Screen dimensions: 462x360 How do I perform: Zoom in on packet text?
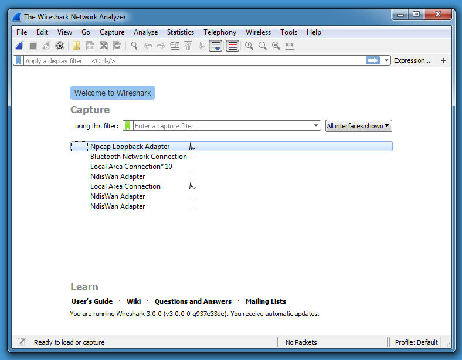click(x=249, y=46)
